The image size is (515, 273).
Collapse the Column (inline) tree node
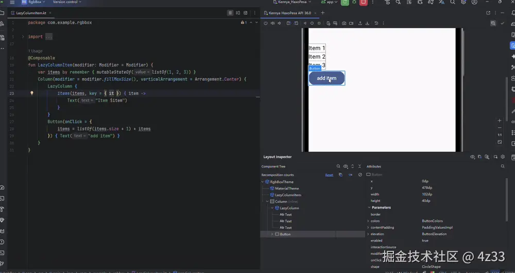point(267,202)
